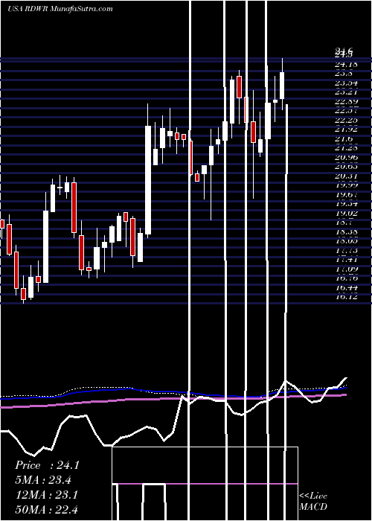Screen dimensions: 372x521
Task: Click the 19.02 price axis label
Action: click(346, 214)
